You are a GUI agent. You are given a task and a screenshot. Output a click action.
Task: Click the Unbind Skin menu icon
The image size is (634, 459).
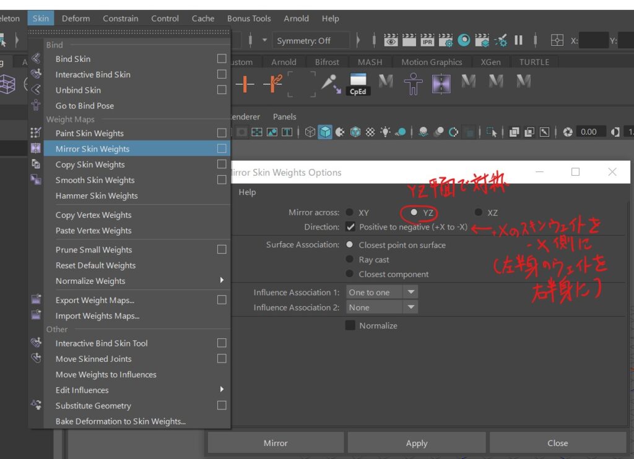[x=36, y=90]
